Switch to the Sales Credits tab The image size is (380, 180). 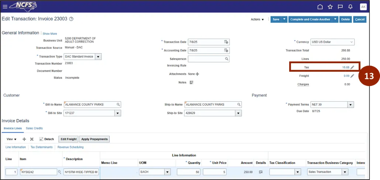(34, 128)
